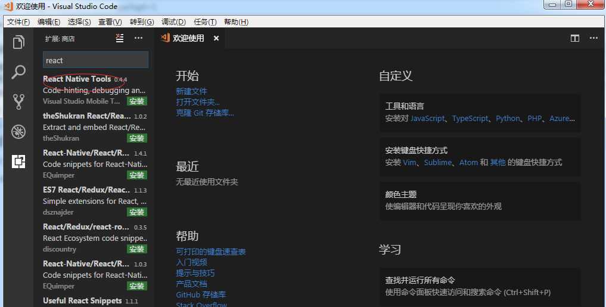The height and width of the screenshot is (307, 606).
Task: Click TypeScript link under 工具和语言
Action: (470, 119)
